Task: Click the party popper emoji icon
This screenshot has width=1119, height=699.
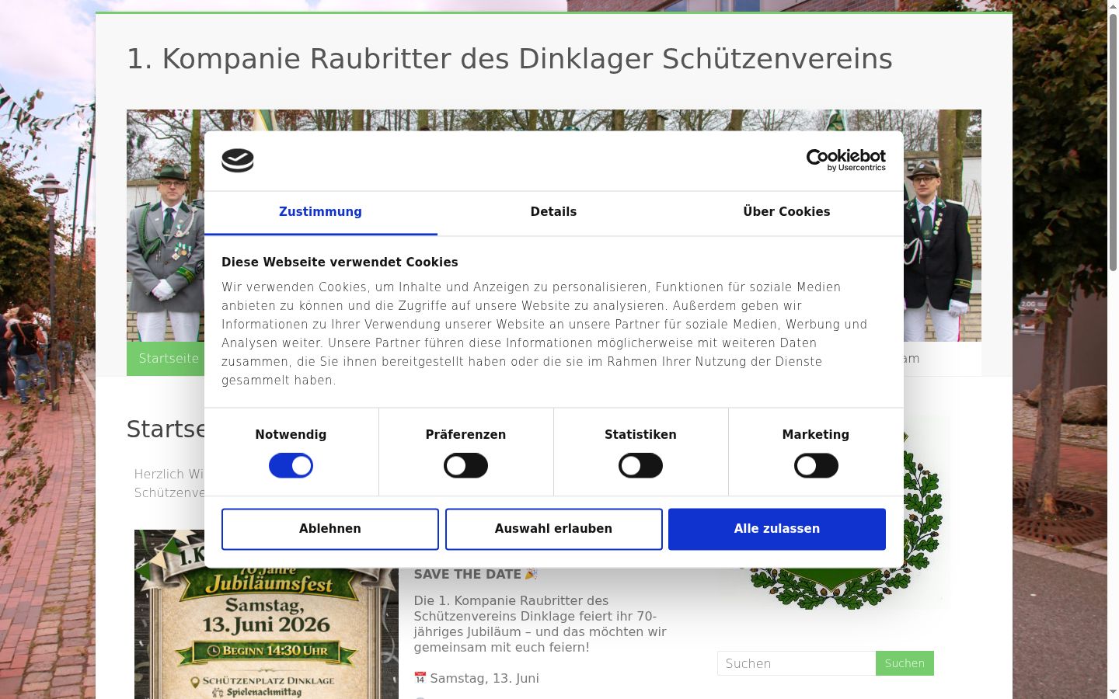Action: 532,574
